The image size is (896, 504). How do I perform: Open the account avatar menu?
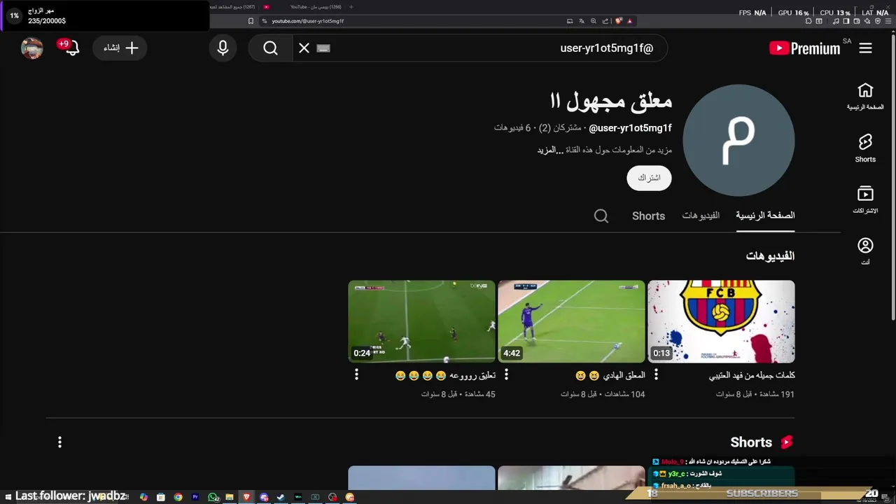32,48
